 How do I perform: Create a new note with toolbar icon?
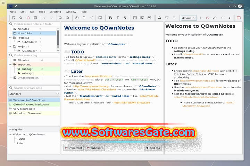(x=14, y=18)
